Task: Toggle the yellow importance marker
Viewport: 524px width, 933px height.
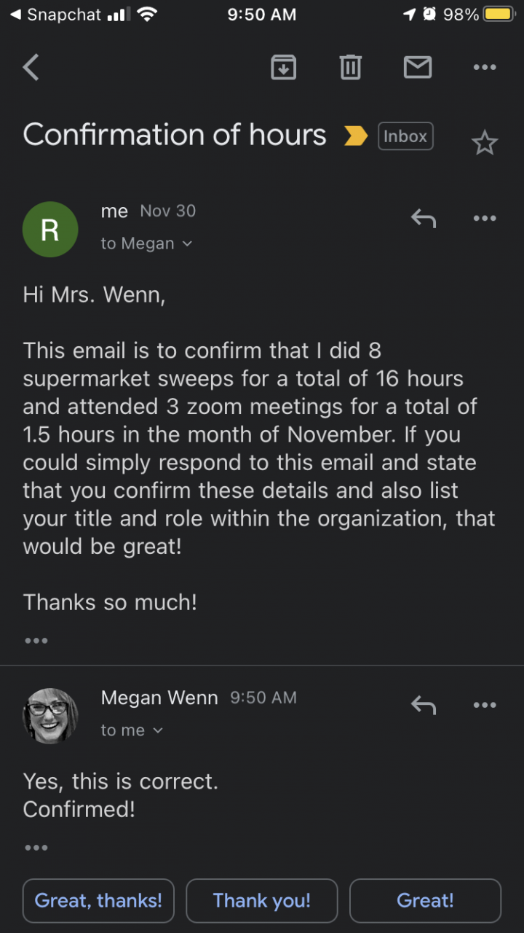Action: pyautogui.click(x=356, y=136)
